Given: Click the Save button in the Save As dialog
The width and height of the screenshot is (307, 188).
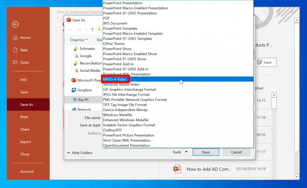Looking at the screenshot, I should (206, 152).
